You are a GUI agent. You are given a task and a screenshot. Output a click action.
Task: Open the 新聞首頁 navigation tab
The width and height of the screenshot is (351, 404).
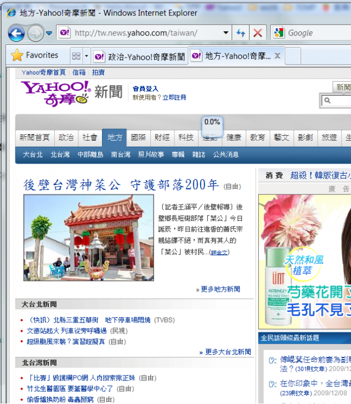point(35,137)
